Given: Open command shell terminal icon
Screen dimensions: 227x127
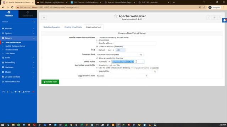Looking at the screenshot, I should pyautogui.click(x=11, y=92).
